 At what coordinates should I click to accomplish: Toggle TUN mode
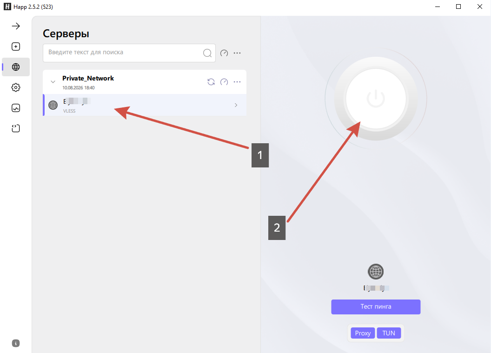click(389, 333)
